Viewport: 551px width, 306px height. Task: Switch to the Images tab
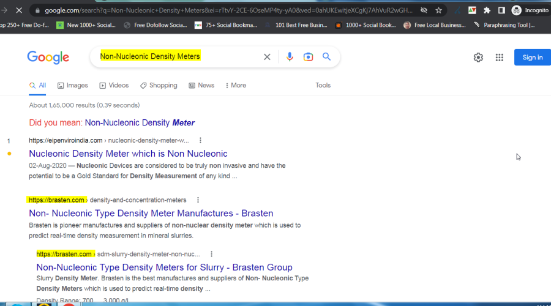pyautogui.click(x=73, y=86)
